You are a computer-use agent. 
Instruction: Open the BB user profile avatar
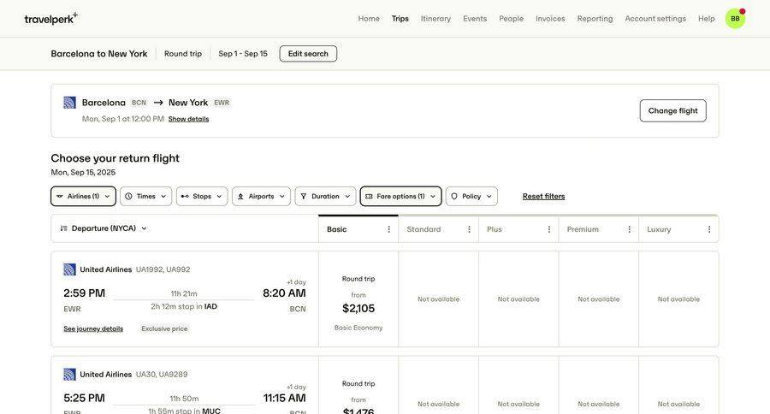(x=735, y=19)
